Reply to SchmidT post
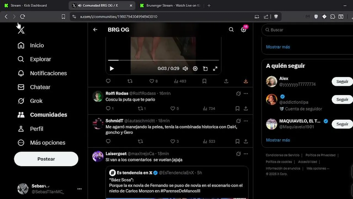 tap(108, 141)
